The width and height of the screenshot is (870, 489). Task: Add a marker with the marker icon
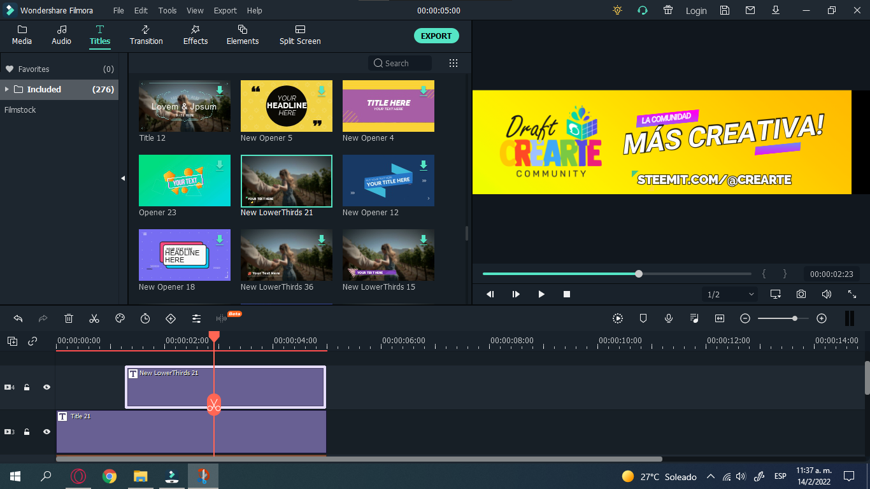coord(643,318)
